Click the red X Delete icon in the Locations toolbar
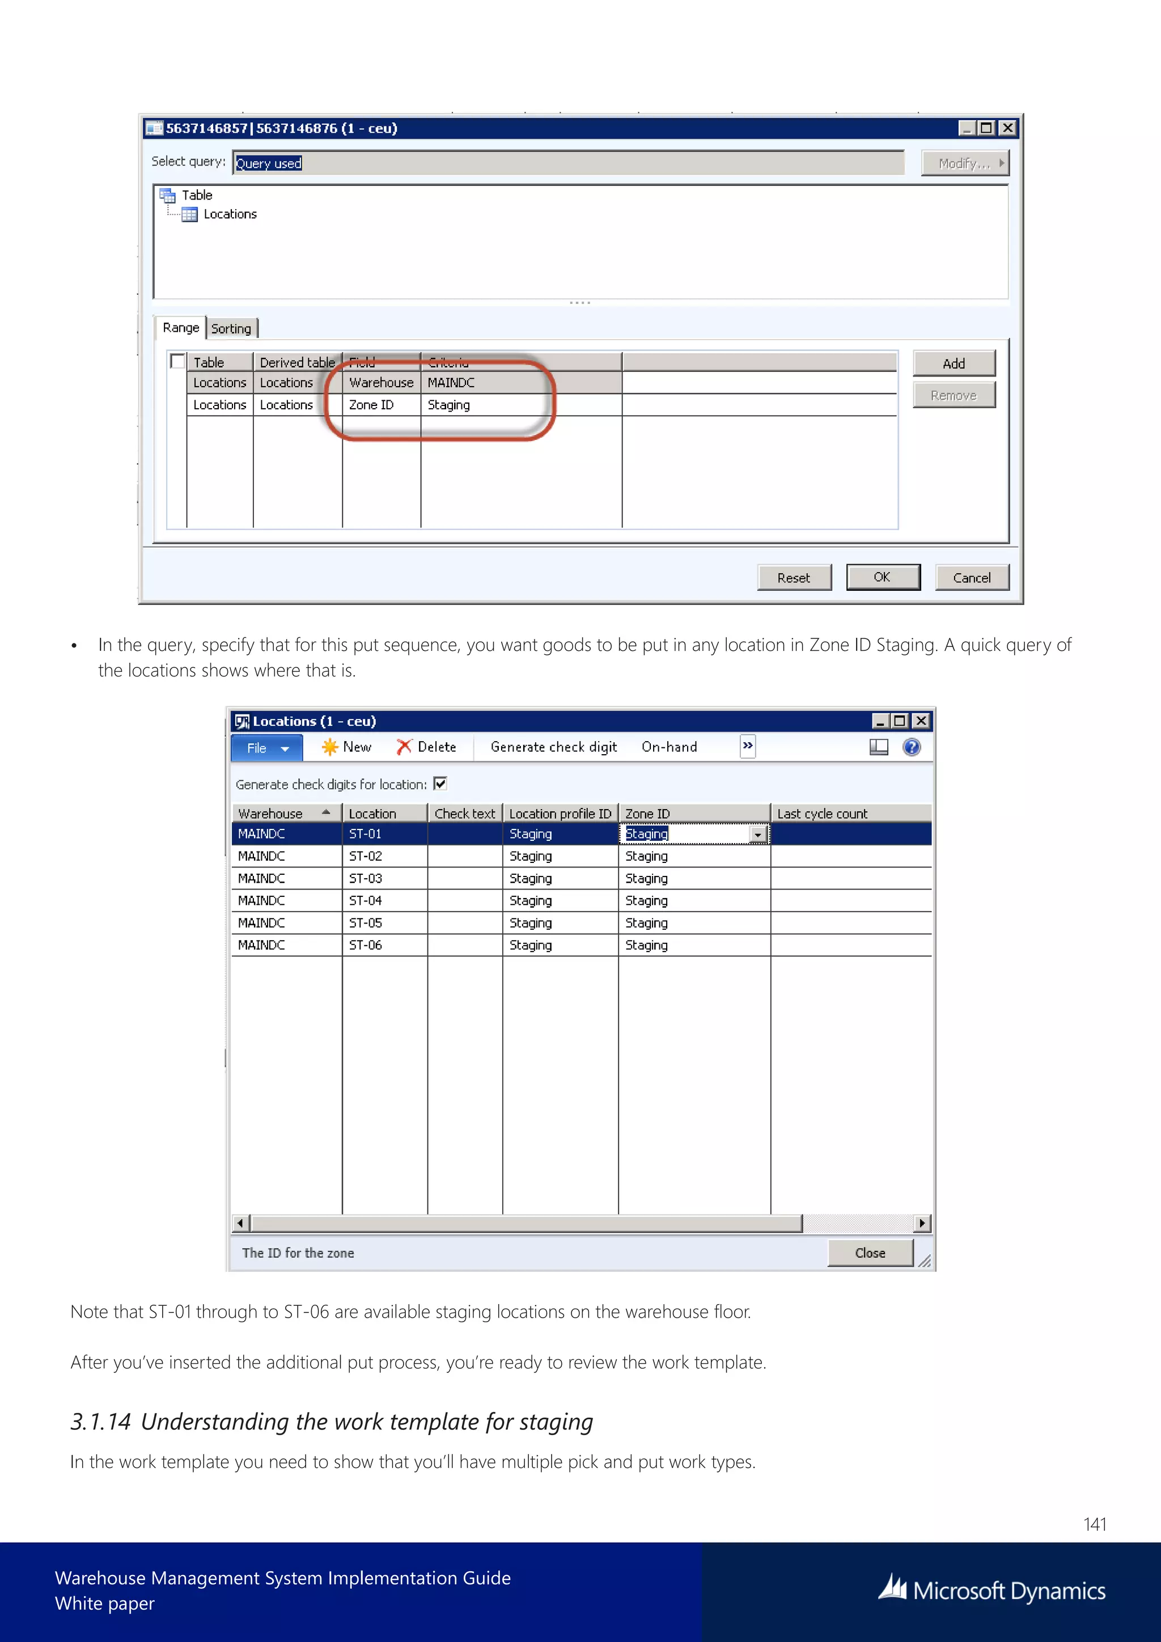The image size is (1161, 1642). 405,747
